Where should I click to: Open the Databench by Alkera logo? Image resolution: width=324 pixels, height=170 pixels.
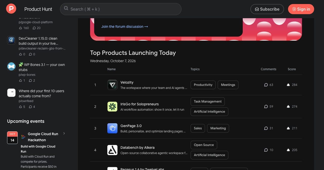[x=112, y=150]
